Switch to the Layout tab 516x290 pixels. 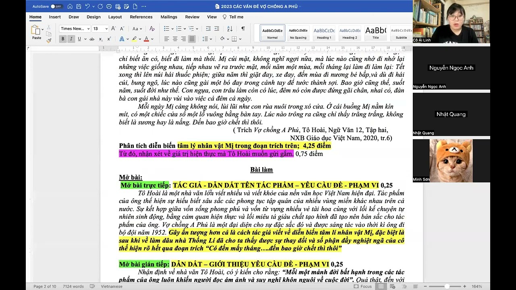click(115, 17)
